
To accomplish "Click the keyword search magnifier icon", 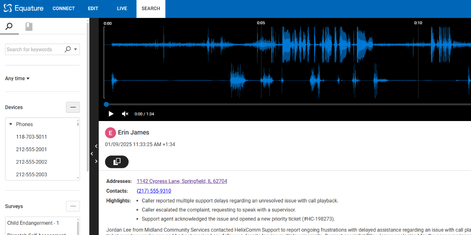I will click(68, 49).
